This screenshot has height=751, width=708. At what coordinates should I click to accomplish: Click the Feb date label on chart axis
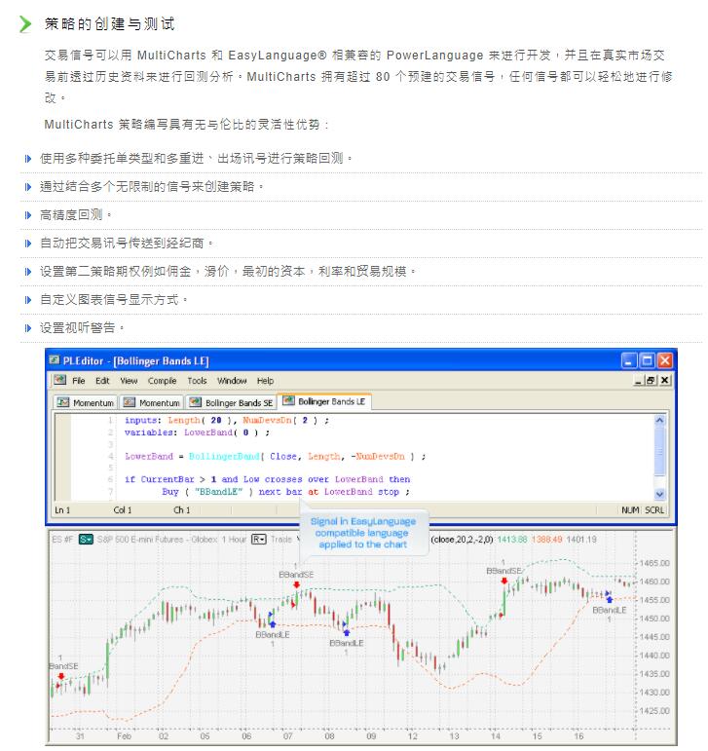click(124, 736)
